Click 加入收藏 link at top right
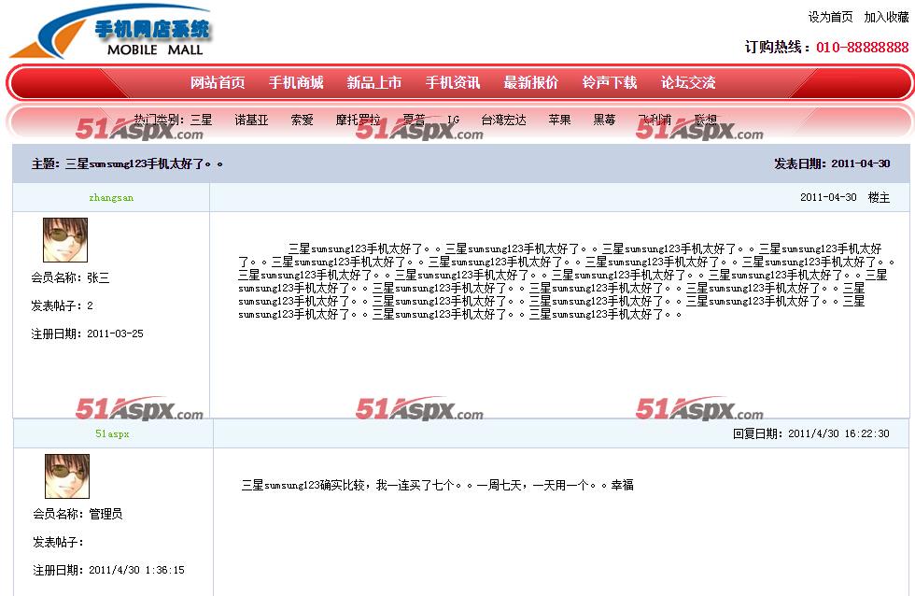This screenshot has width=915, height=596. click(x=886, y=17)
